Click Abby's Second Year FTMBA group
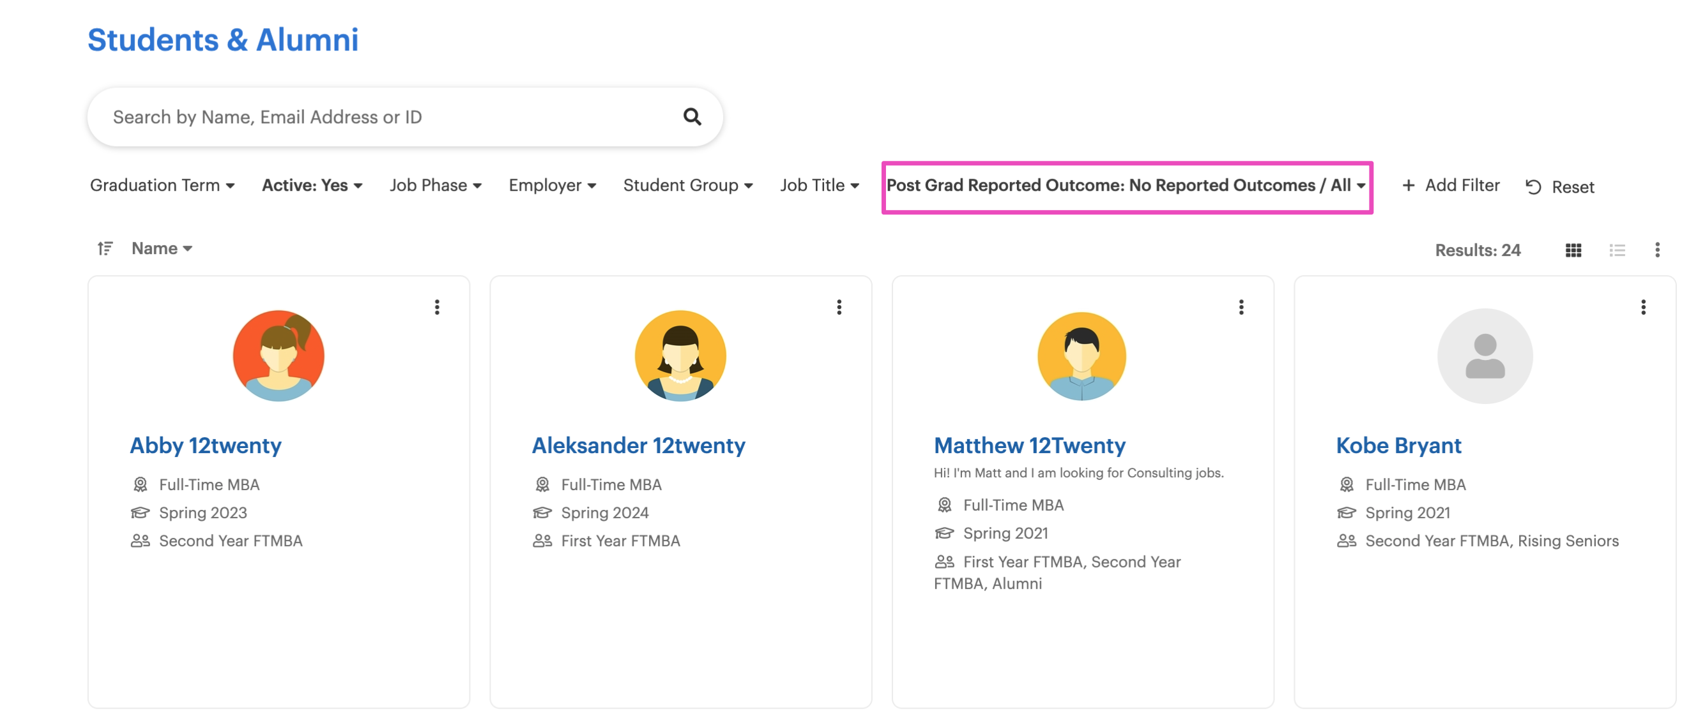The image size is (1689, 720). pyautogui.click(x=231, y=541)
